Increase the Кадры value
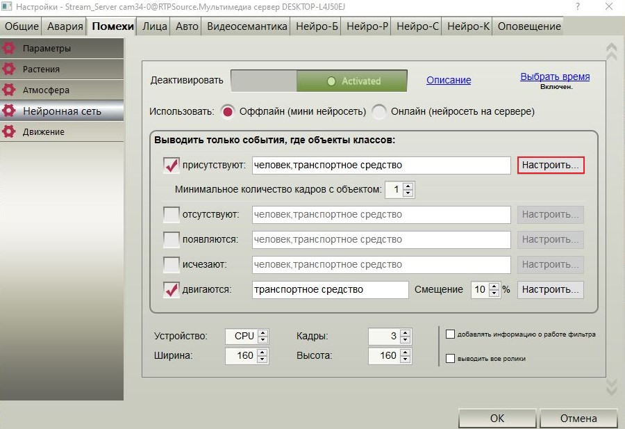 coord(405,333)
